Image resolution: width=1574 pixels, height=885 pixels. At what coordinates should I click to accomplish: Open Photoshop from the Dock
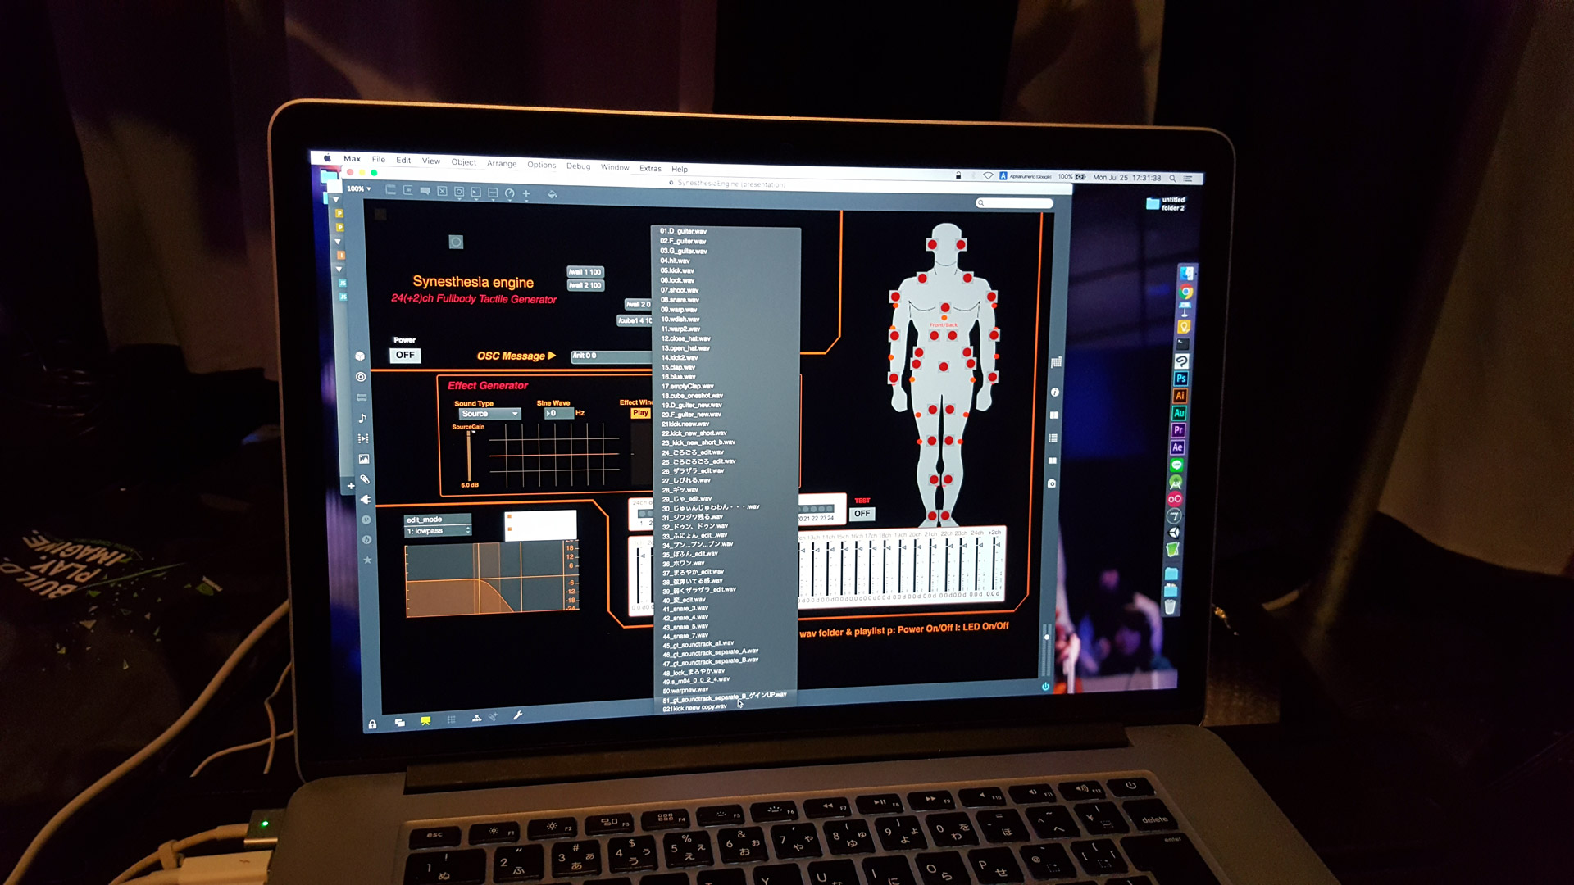[1180, 379]
